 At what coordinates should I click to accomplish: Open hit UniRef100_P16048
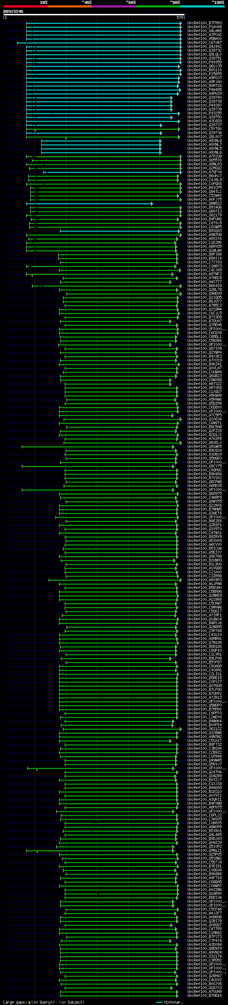coord(204,27)
